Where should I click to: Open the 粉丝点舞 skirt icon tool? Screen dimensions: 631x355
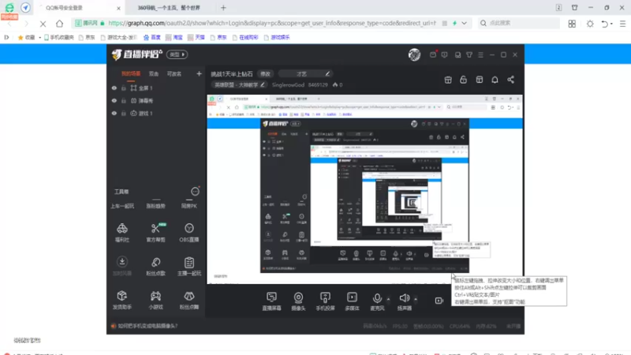point(189,300)
